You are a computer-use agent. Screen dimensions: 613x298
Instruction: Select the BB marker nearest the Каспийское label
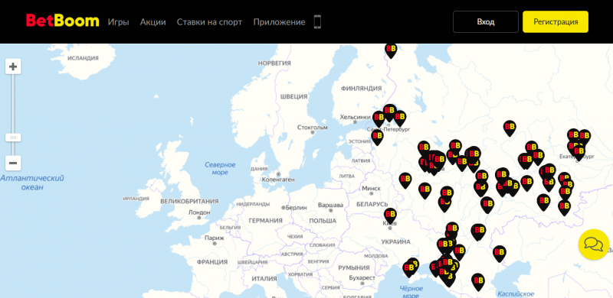tap(477, 282)
